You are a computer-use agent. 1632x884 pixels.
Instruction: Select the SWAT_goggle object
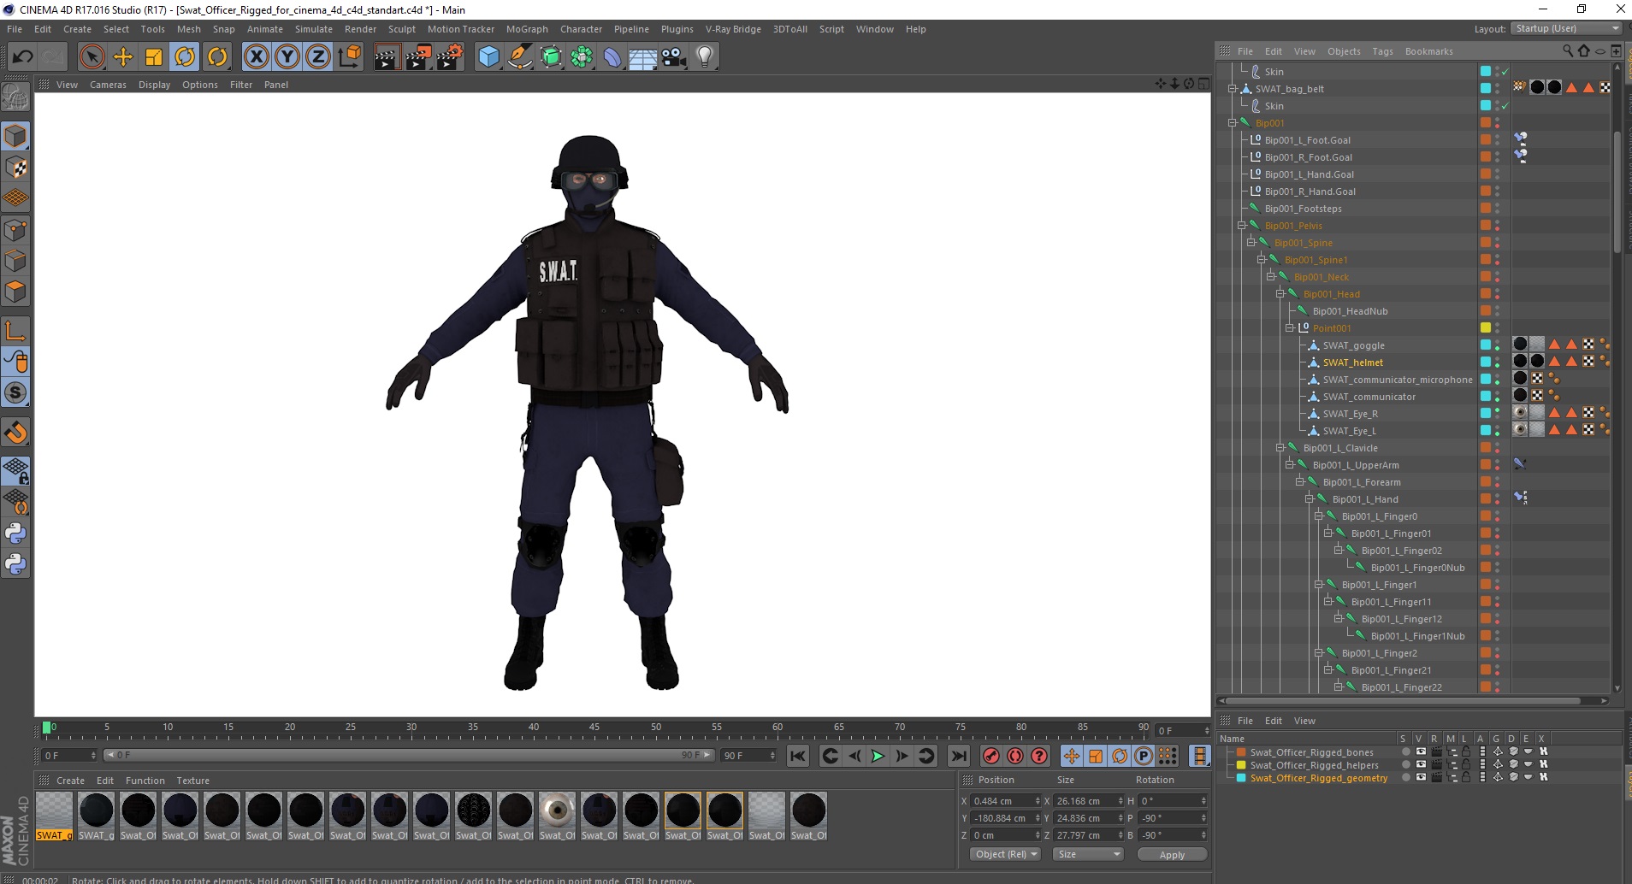1353,345
